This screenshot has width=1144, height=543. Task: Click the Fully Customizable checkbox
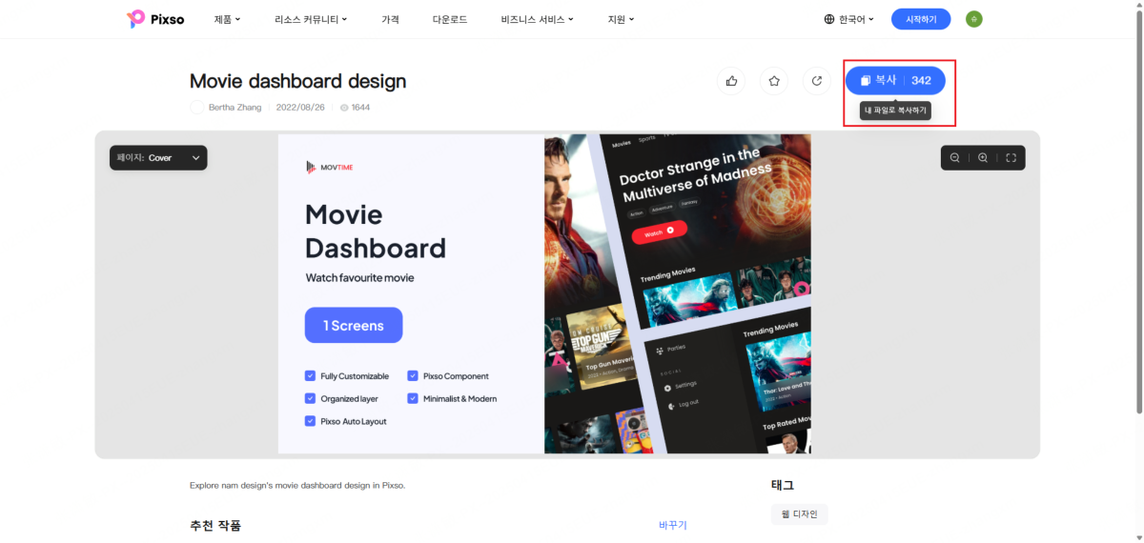click(310, 376)
